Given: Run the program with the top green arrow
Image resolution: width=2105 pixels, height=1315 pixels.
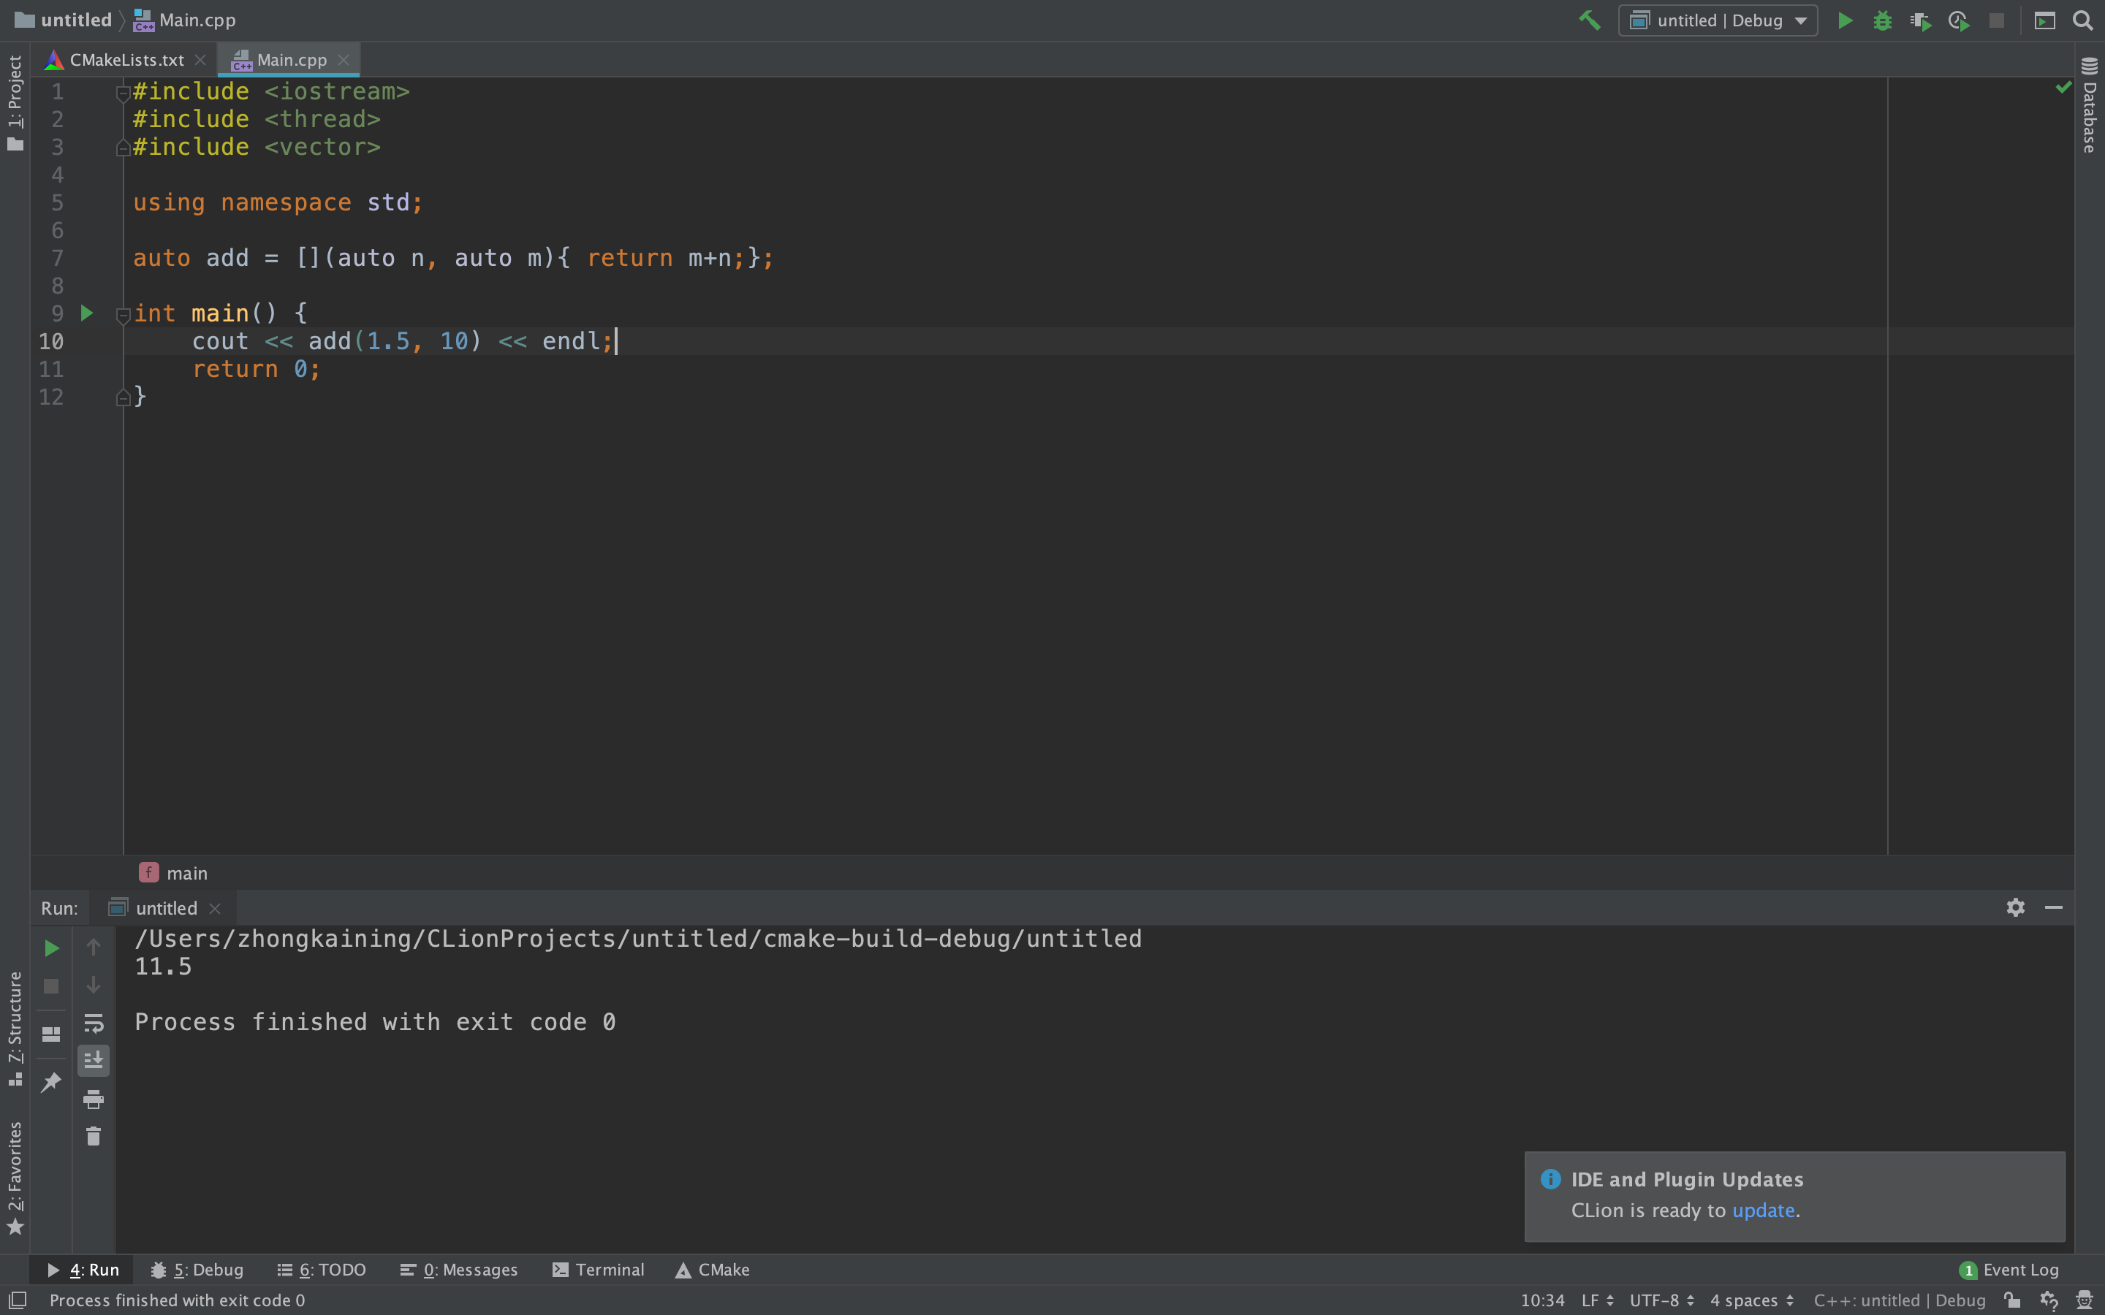Looking at the screenshot, I should [x=1844, y=20].
